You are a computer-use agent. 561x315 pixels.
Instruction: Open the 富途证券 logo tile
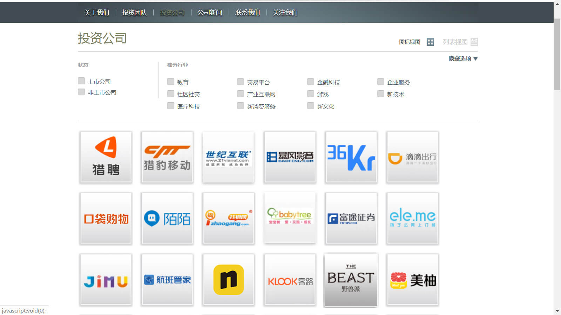[351, 218]
